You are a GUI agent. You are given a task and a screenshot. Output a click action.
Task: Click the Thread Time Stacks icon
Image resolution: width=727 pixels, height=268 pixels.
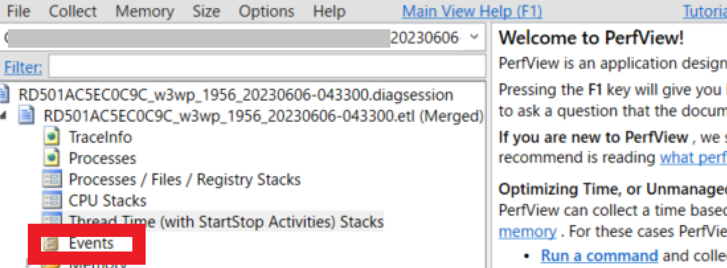tap(52, 221)
